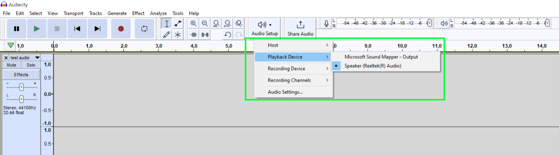Click the microphone record meter icon
The image size is (559, 155).
pyautogui.click(x=326, y=23)
